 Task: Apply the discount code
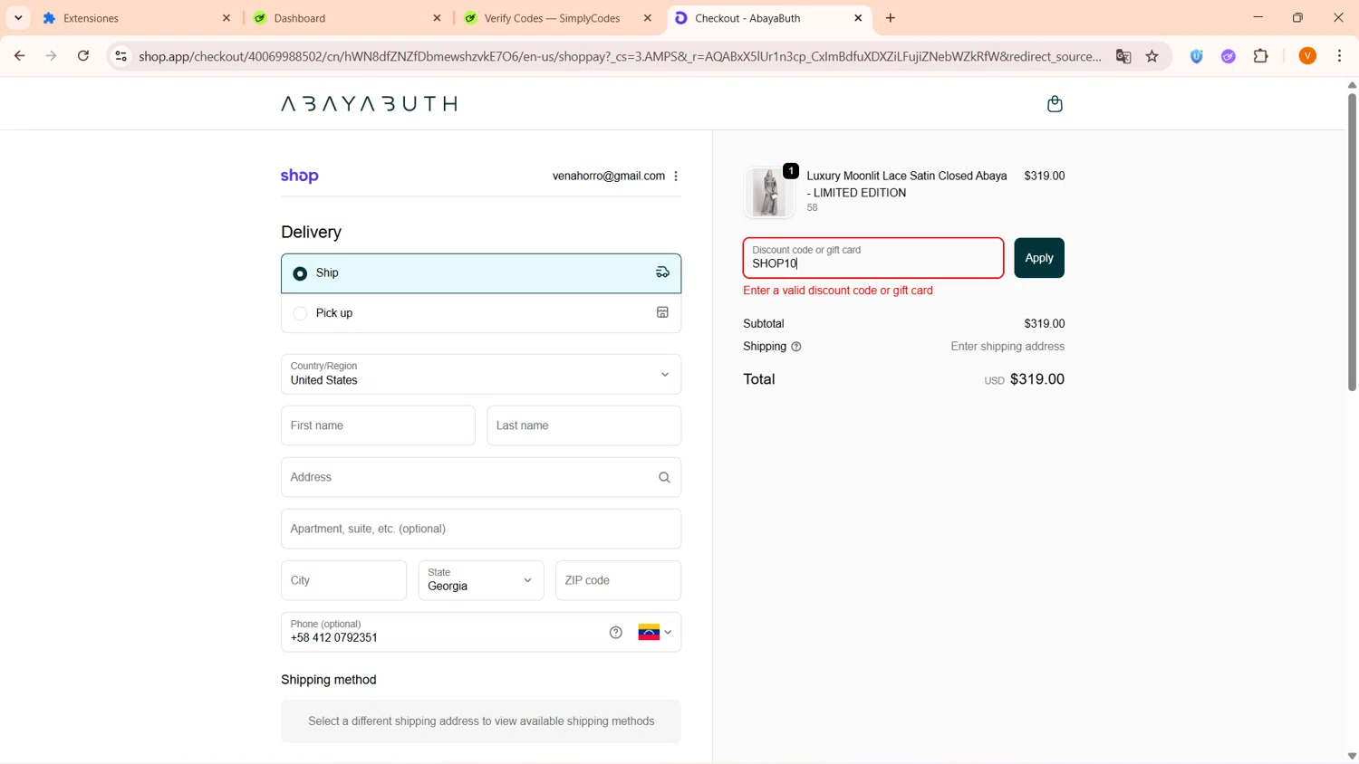click(1039, 258)
